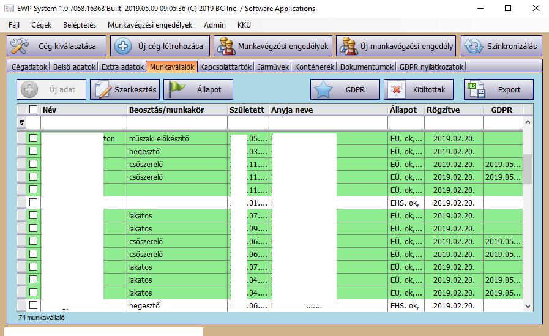The width and height of the screenshot is (549, 336).
Task: Sort by the Született column header
Action: tap(248, 110)
